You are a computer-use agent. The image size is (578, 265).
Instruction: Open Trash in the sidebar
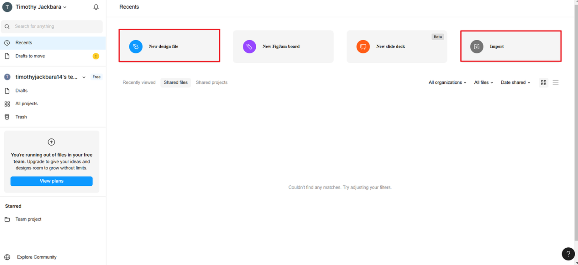[x=21, y=117]
